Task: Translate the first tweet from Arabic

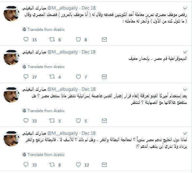Action: [x=44, y=29]
